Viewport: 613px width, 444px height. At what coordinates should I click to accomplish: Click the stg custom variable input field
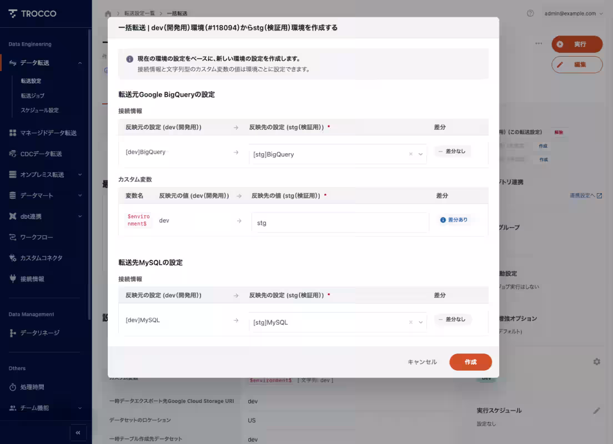coord(338,223)
